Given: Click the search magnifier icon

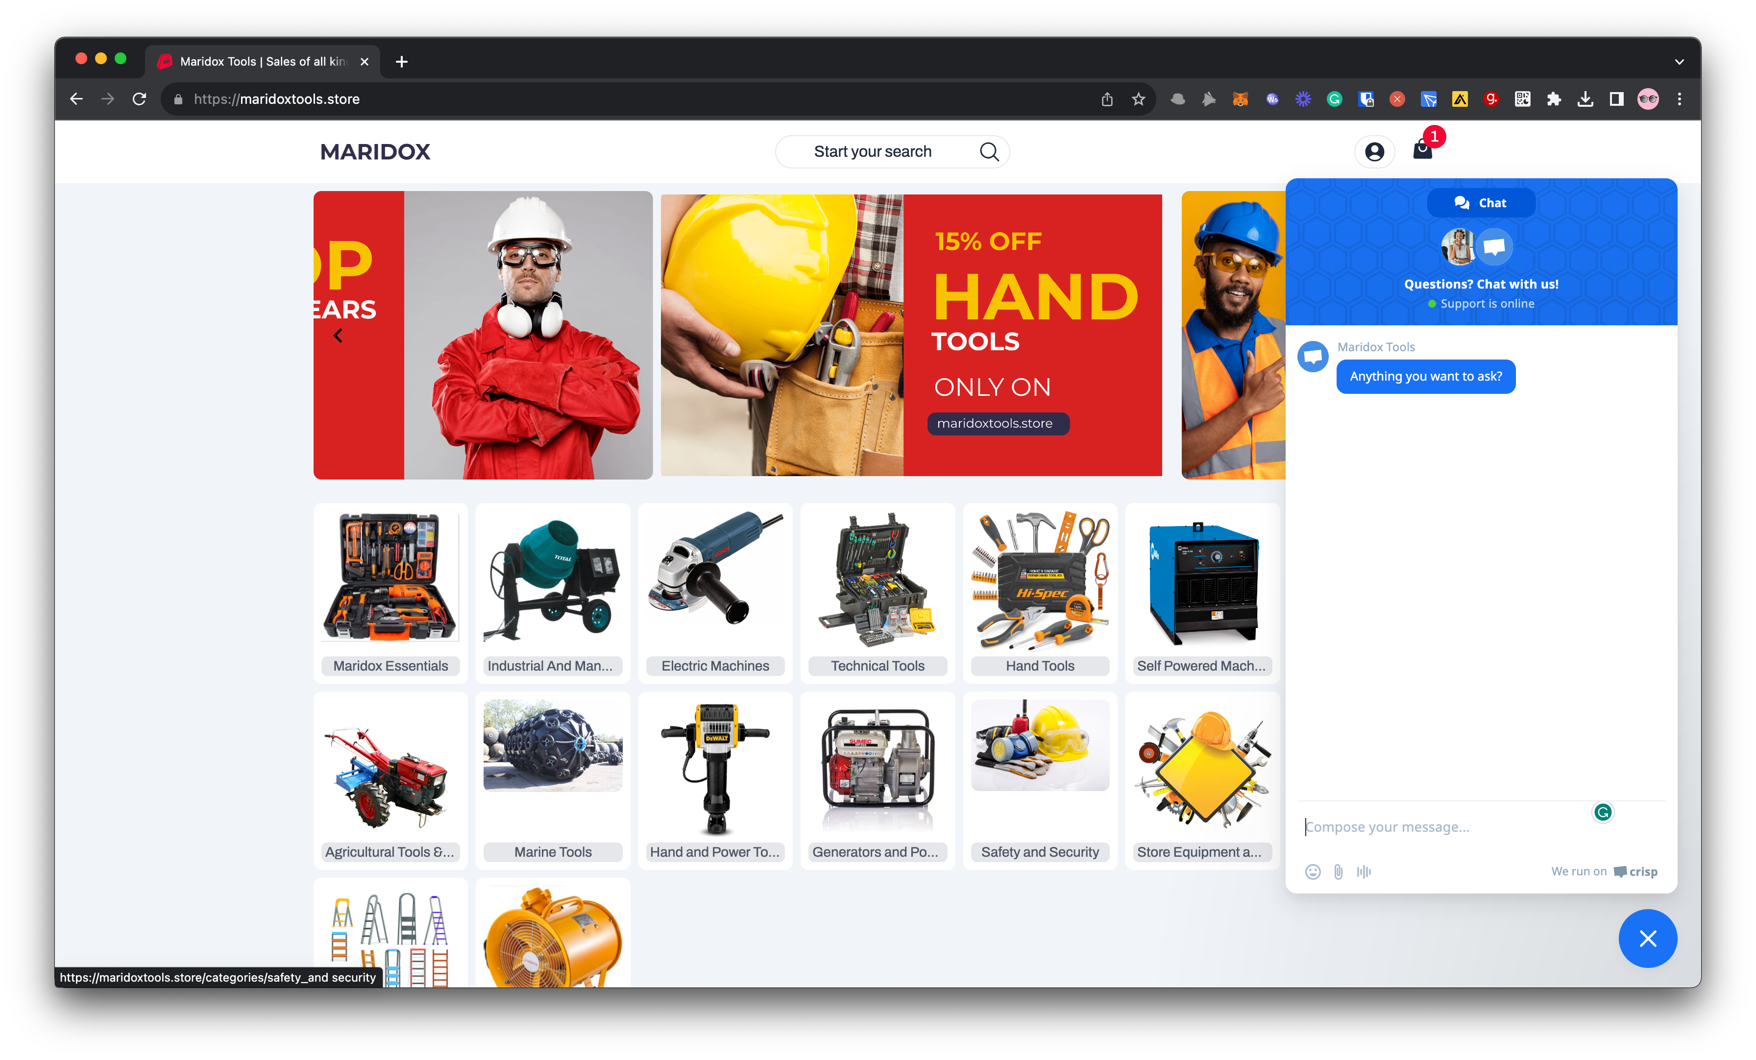Looking at the screenshot, I should (988, 152).
